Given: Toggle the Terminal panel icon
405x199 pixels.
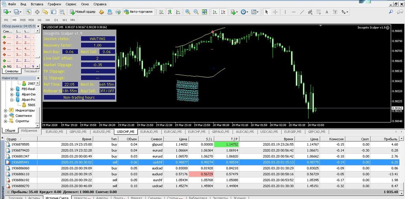Looking at the screenshot, I should coord(53,12).
